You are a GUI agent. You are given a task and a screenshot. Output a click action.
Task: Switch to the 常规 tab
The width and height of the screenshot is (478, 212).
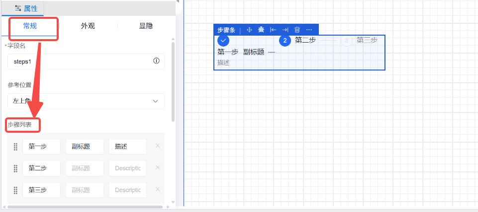(x=30, y=26)
